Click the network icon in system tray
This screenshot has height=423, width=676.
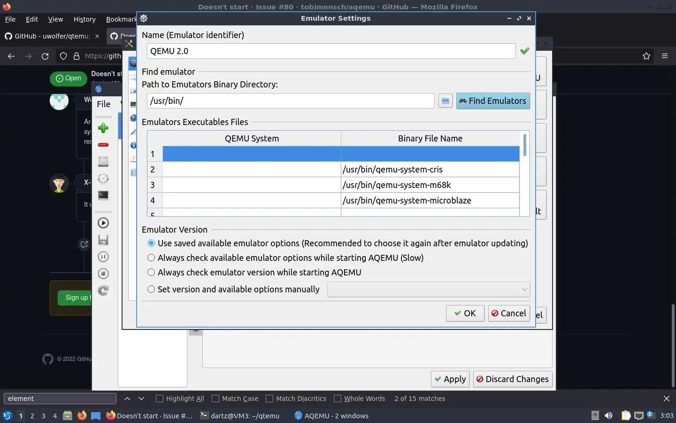click(638, 415)
